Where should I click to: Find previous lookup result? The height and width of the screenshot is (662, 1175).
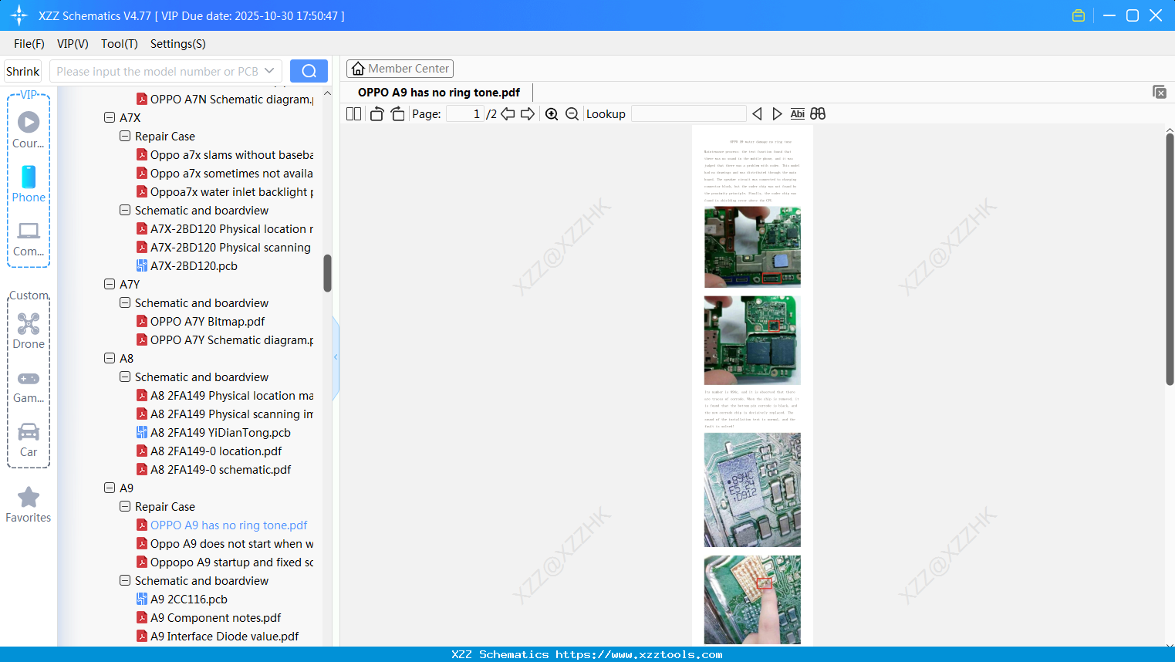pyautogui.click(x=757, y=114)
